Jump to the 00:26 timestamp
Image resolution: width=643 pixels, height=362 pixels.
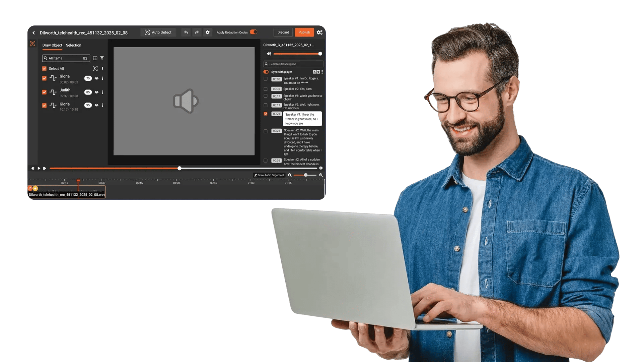point(276,131)
